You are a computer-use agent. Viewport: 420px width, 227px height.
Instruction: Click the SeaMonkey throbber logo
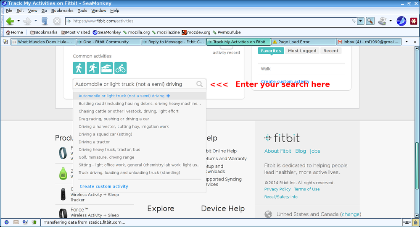401,21
